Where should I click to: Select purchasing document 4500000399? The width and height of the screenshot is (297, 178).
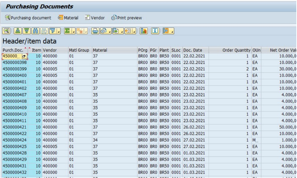coord(14,69)
